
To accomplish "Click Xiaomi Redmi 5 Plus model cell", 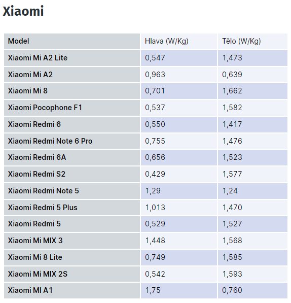I will 72,208.
